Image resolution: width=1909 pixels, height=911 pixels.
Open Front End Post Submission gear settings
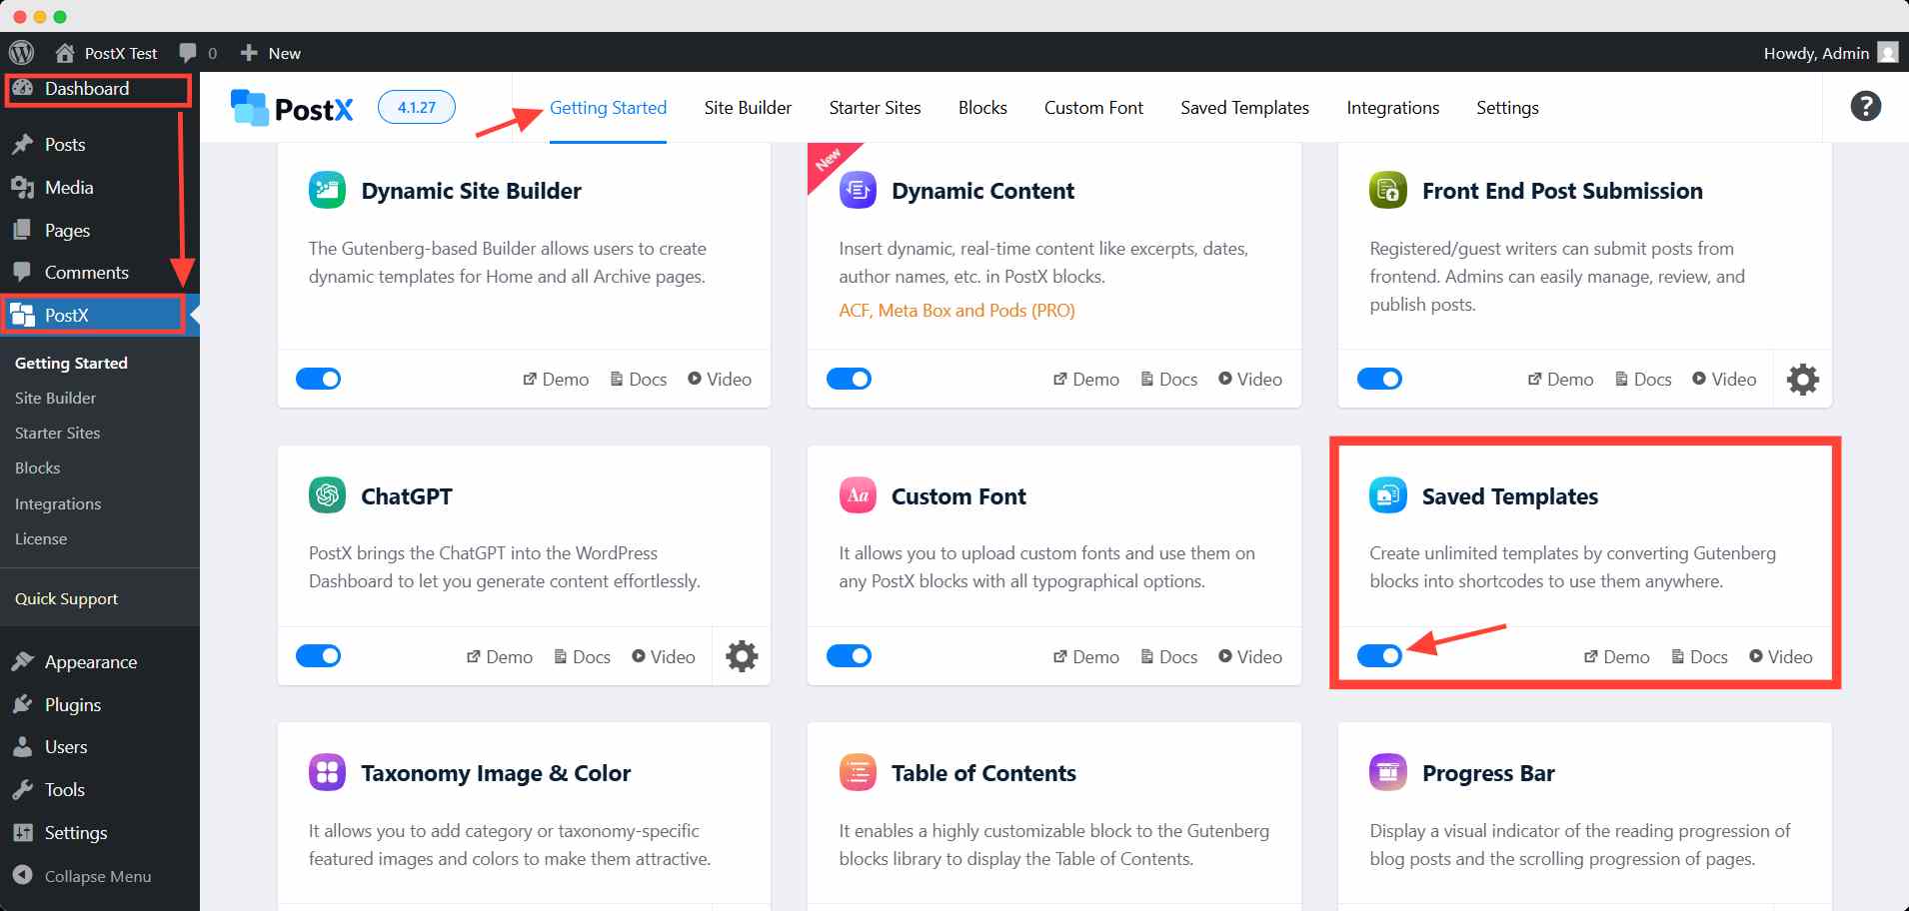(x=1802, y=379)
